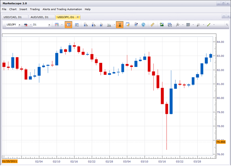
Task: Click the horizontal lines tool icon
Action: coord(188,25)
